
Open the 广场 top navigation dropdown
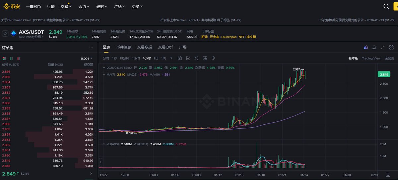point(120,6)
